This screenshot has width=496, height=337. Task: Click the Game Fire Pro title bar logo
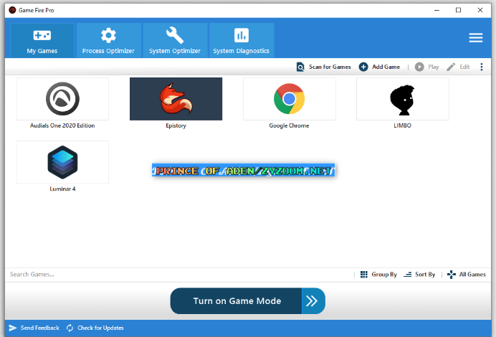12,10
